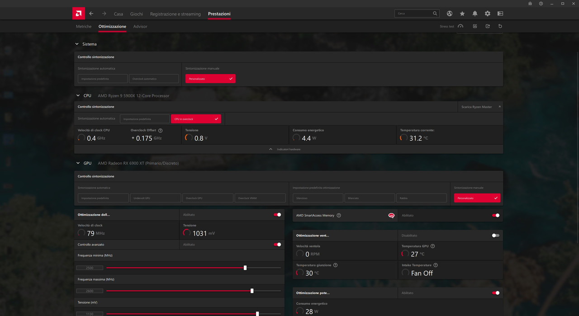Select Bilanciato tuning preset
Screen dimensions: 579x316
tap(370, 198)
